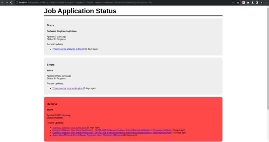The height and width of the screenshot is (142, 269).
Task: Click 'Recent Updates:' label in illumina card
Action: point(55,123)
